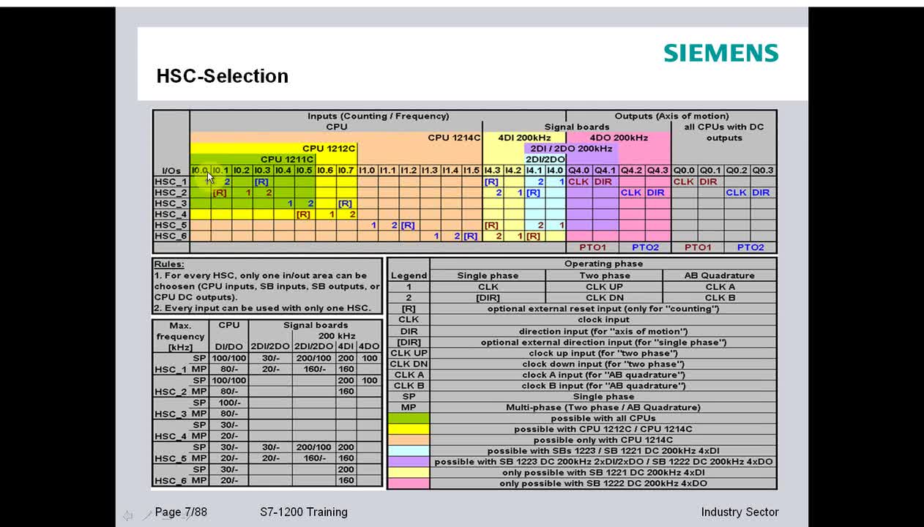This screenshot has width=924, height=527.
Task: Click the '4DO 200kHz' signal board header
Action: (619, 138)
